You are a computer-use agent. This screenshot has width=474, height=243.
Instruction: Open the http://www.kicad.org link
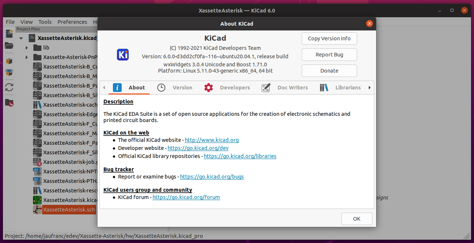pos(212,140)
